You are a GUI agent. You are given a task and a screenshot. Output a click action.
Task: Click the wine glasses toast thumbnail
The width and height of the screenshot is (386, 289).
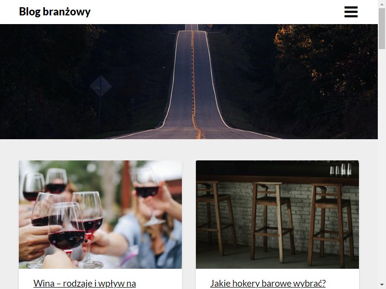(100, 214)
